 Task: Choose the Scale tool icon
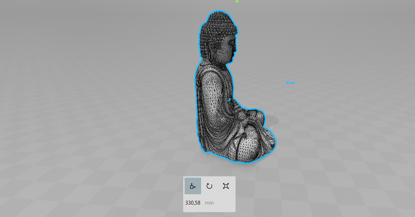click(x=226, y=186)
